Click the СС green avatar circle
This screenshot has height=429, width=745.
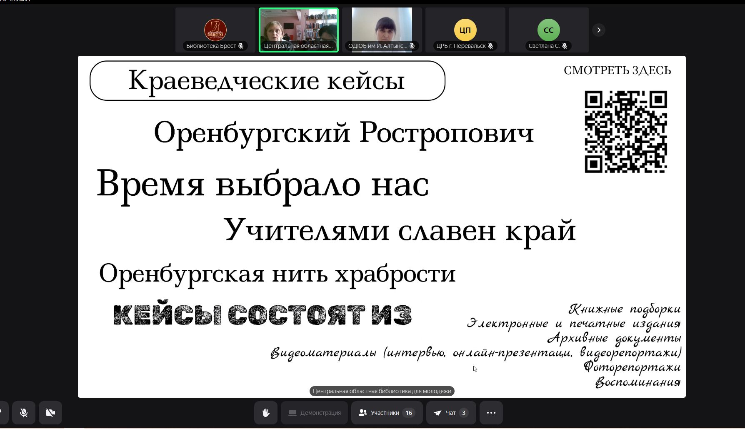click(x=548, y=30)
